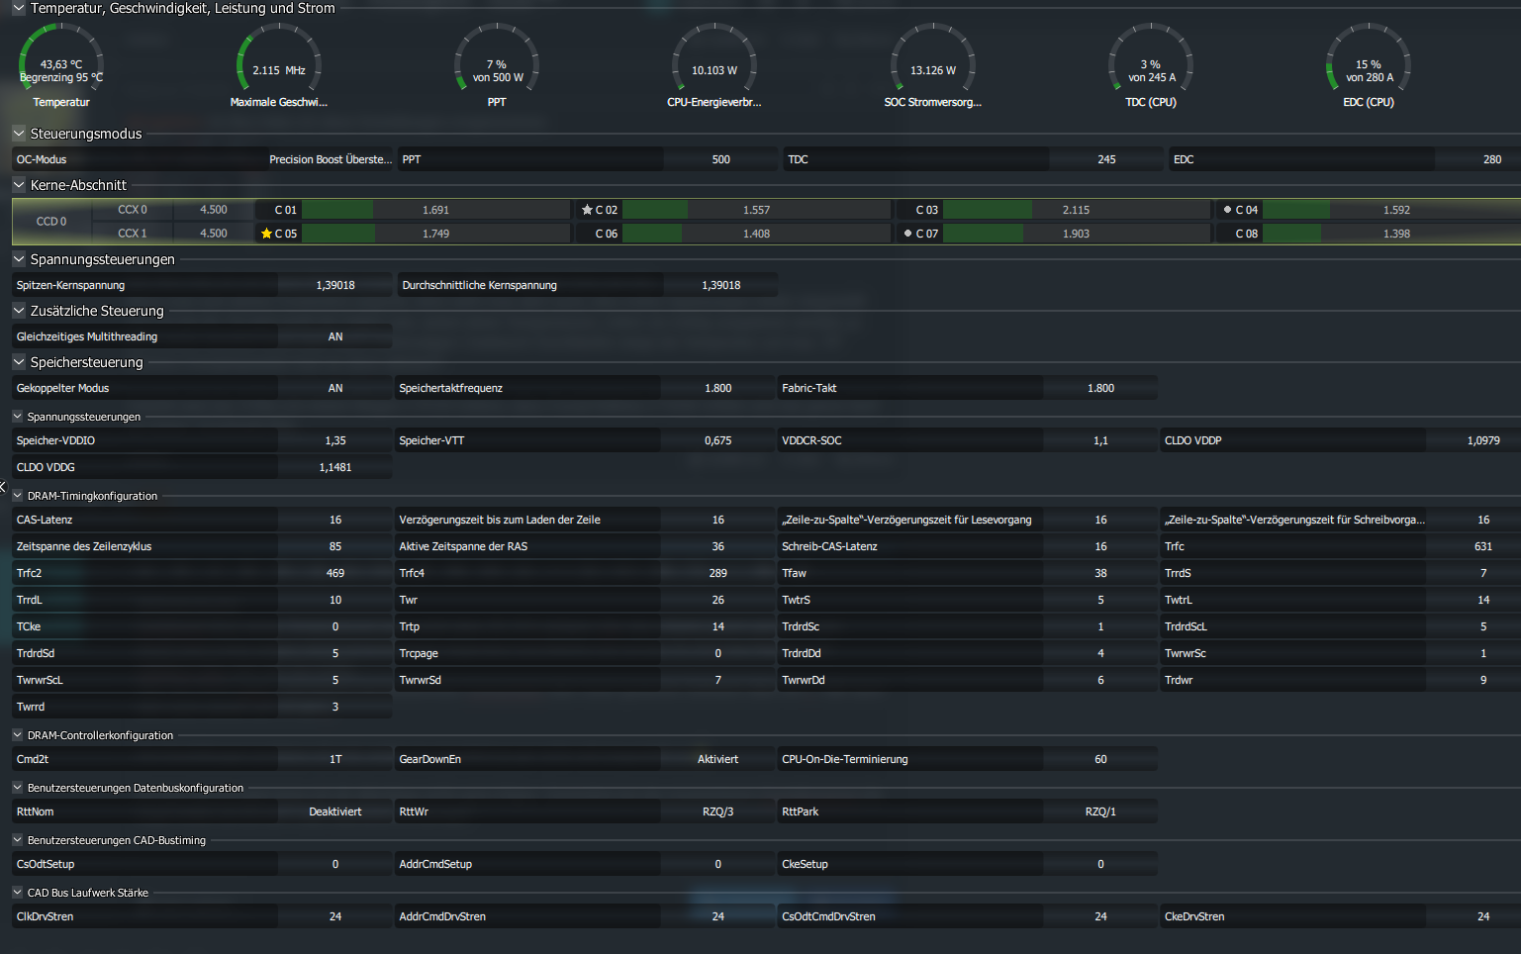Toggle the GearDownEn Aktiviert value
Screen dimensions: 1521x954
[717, 759]
